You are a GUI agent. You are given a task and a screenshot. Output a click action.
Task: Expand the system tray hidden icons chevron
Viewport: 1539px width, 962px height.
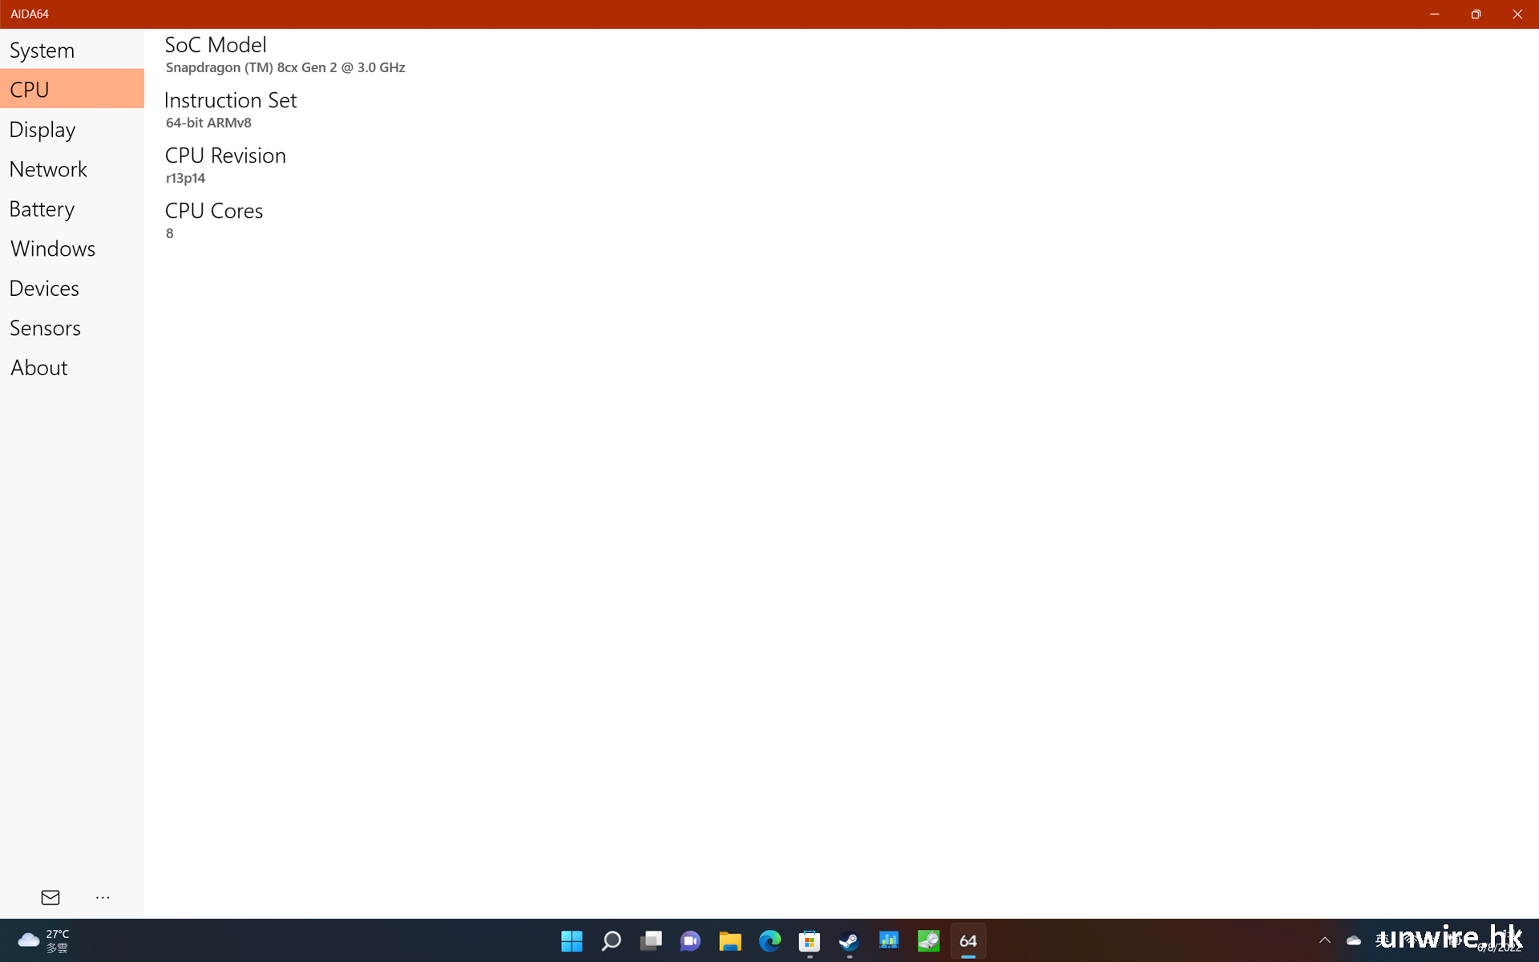coord(1324,940)
